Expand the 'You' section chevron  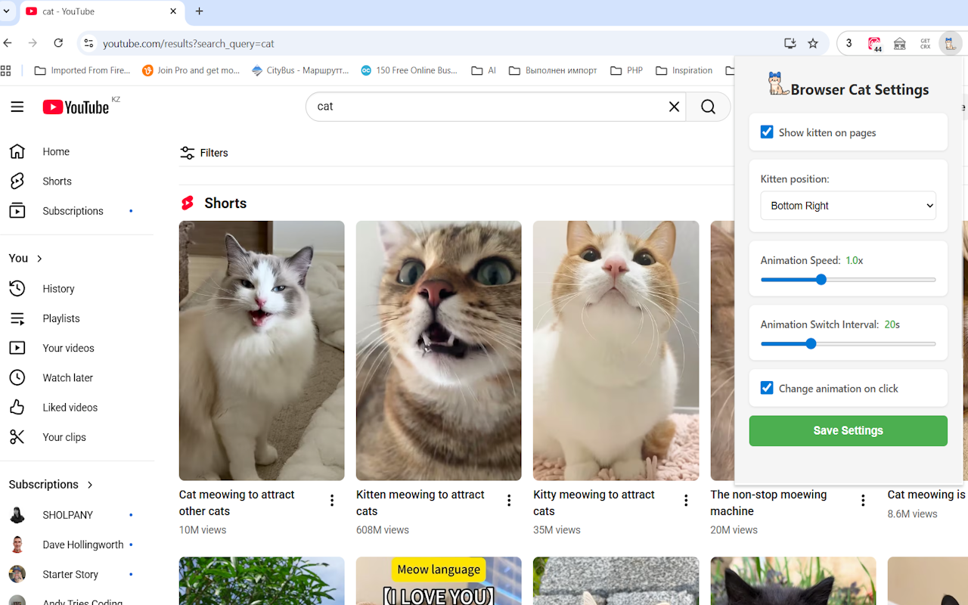coord(39,259)
